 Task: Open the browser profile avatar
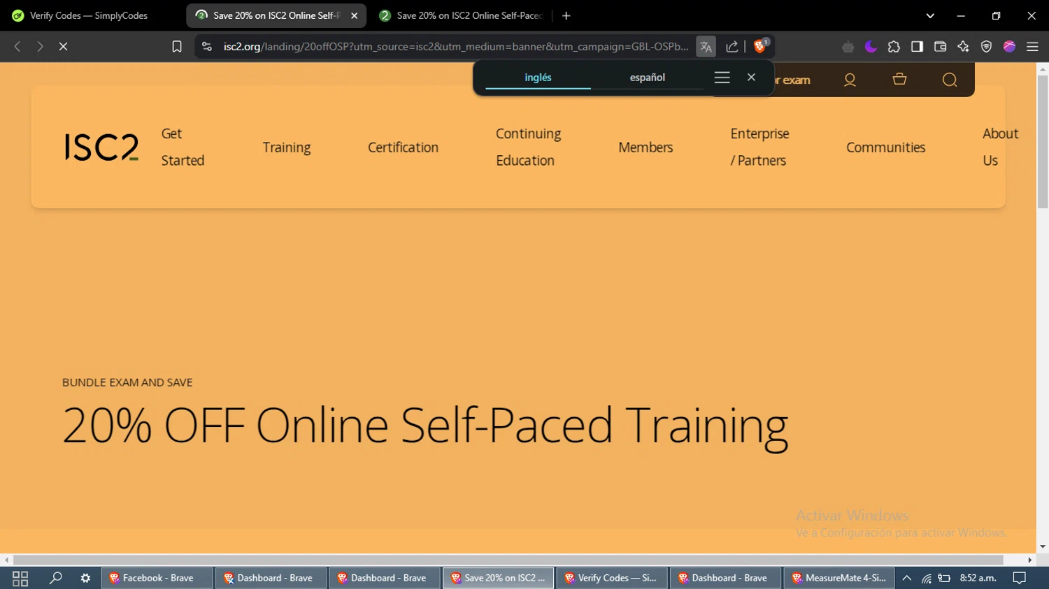[1009, 47]
